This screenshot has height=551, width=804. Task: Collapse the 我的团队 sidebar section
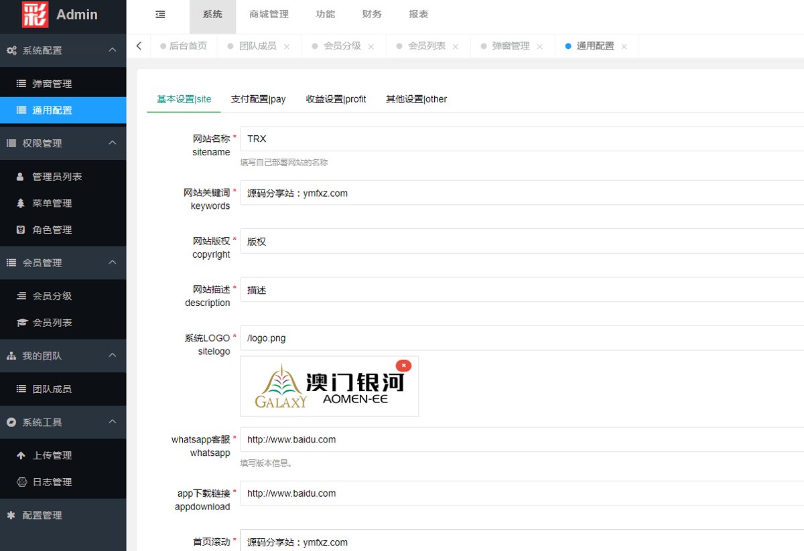(x=113, y=356)
